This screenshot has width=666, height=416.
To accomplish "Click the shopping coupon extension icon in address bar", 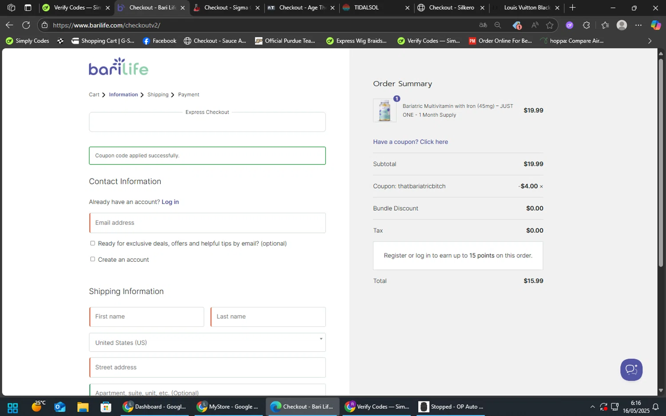I will point(517,25).
